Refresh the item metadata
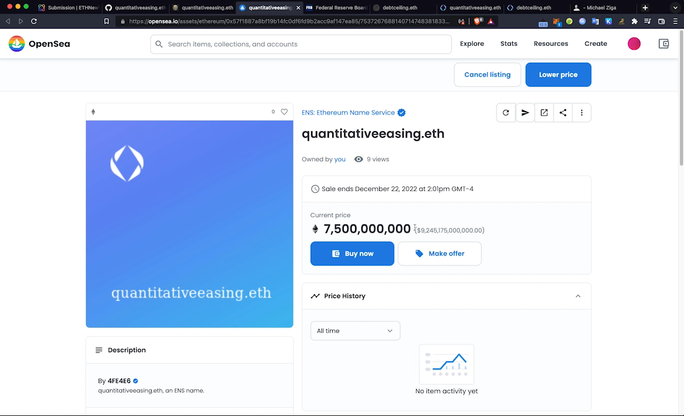The width and height of the screenshot is (684, 416). [506, 113]
